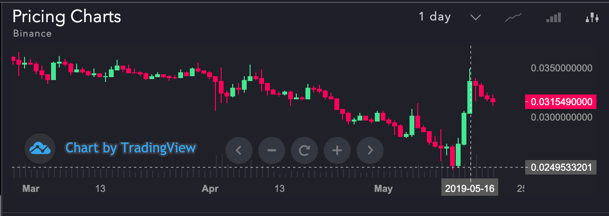Reset chart with refresh button
Image resolution: width=609 pixels, height=216 pixels.
(304, 150)
